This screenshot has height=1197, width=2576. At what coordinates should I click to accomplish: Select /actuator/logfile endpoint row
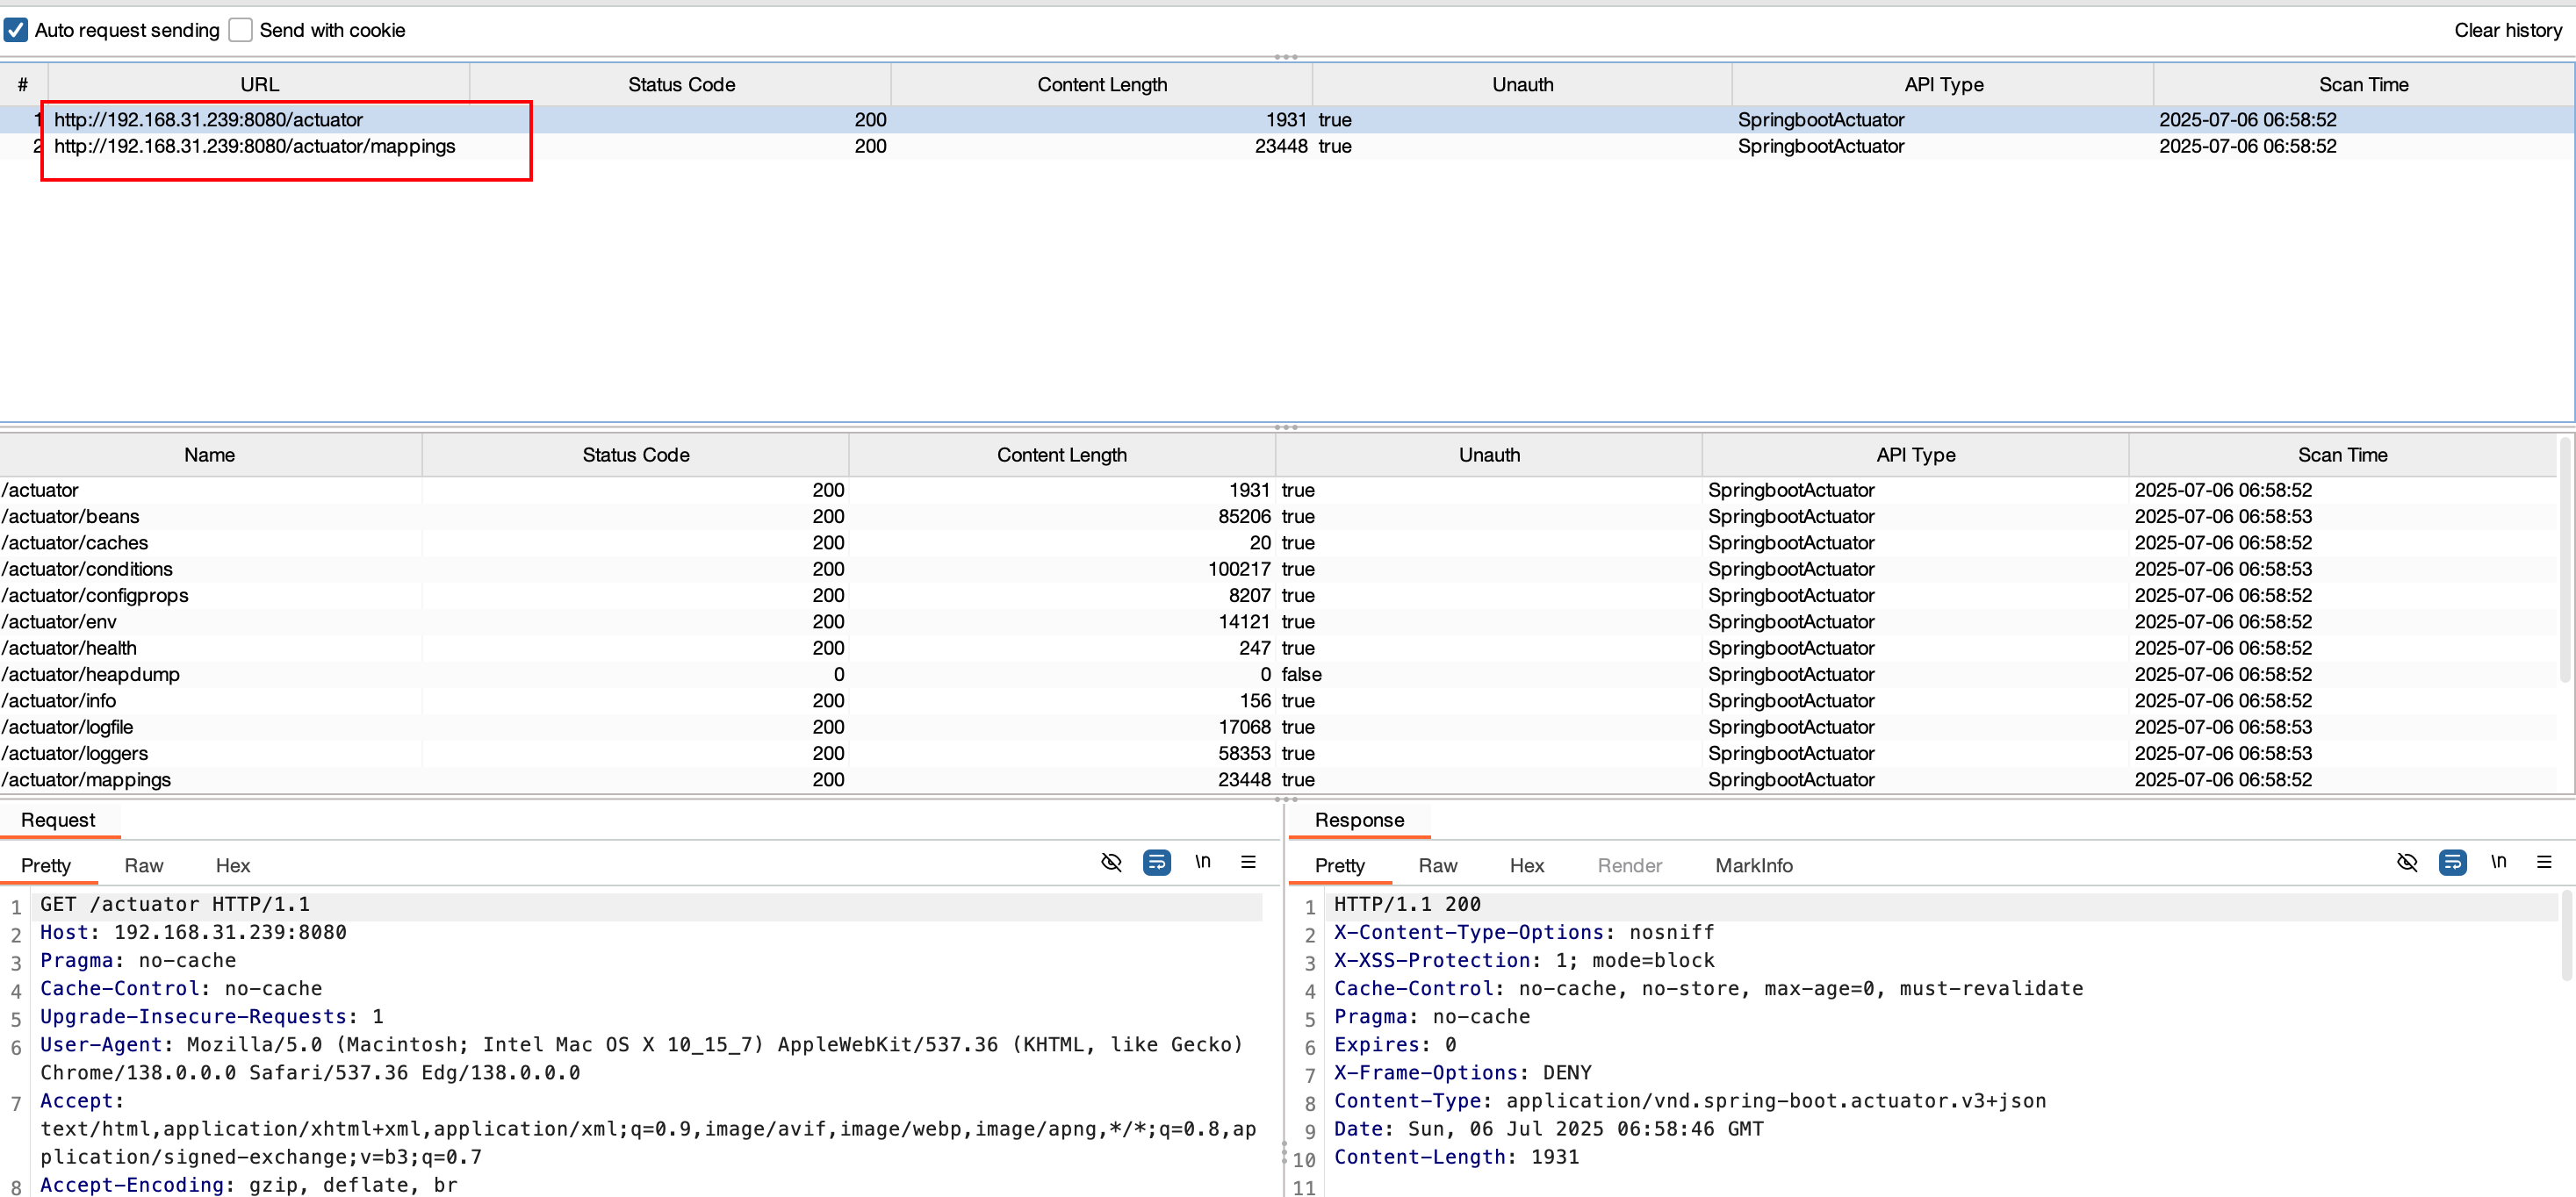pyautogui.click(x=1278, y=728)
